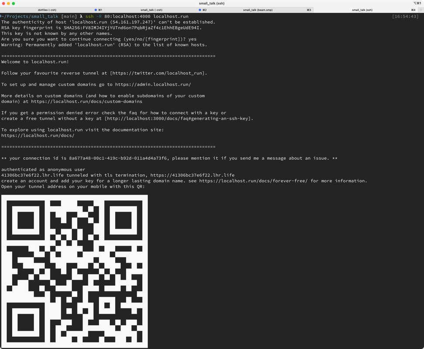Viewport: 424px width, 349px height.
Task: Select the small_talk (ssh) tab
Action: click(362, 10)
